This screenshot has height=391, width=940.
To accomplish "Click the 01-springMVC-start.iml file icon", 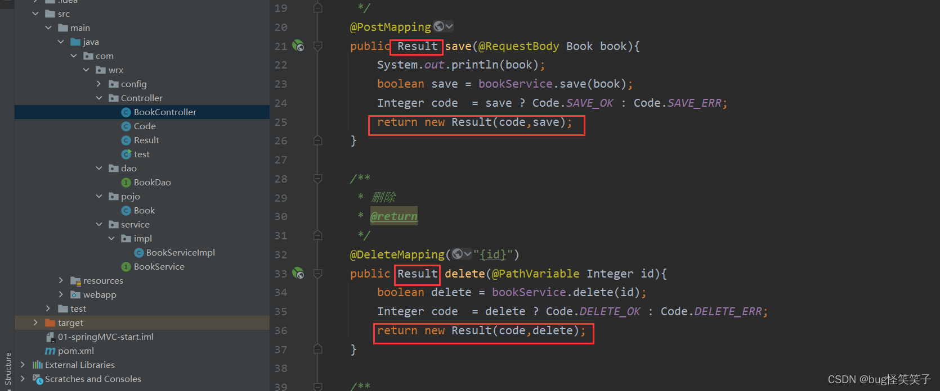I will [50, 337].
